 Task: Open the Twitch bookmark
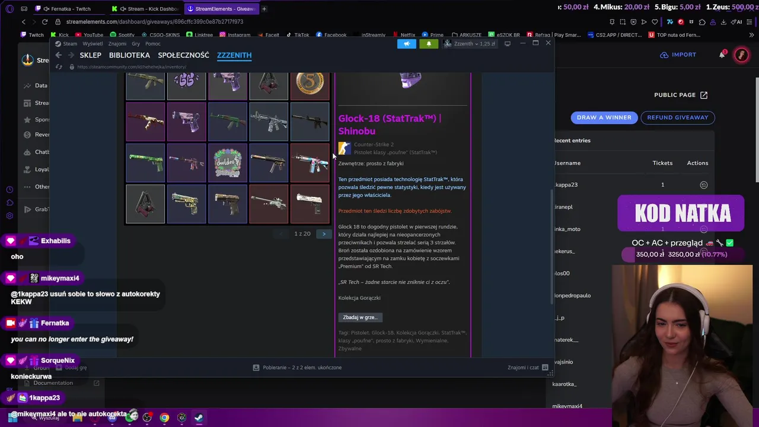(32, 35)
